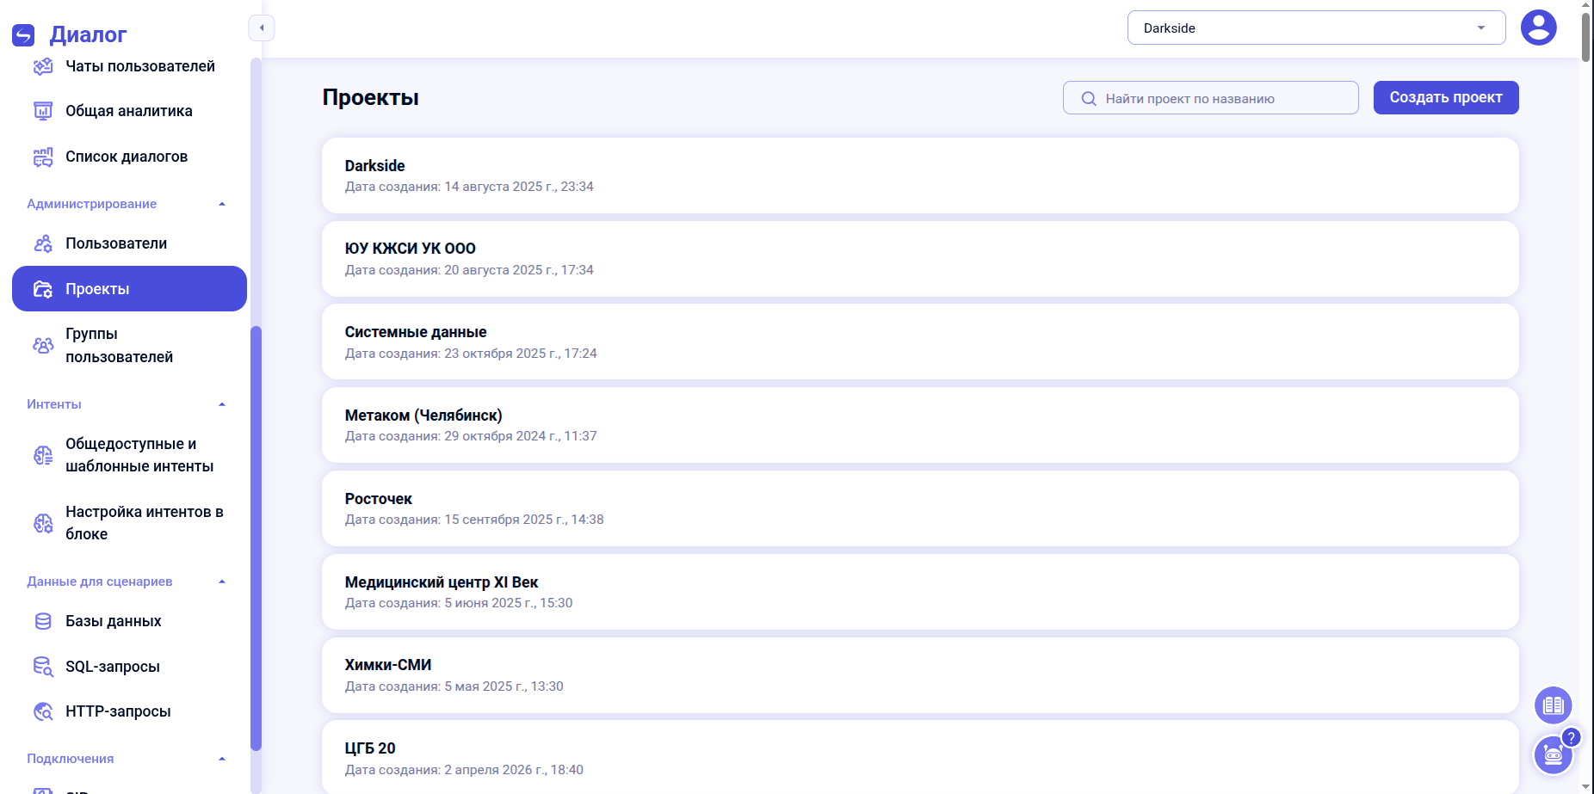Screen dimensions: 1594x794
Task: Open Список диалогов page
Action: click(x=129, y=157)
